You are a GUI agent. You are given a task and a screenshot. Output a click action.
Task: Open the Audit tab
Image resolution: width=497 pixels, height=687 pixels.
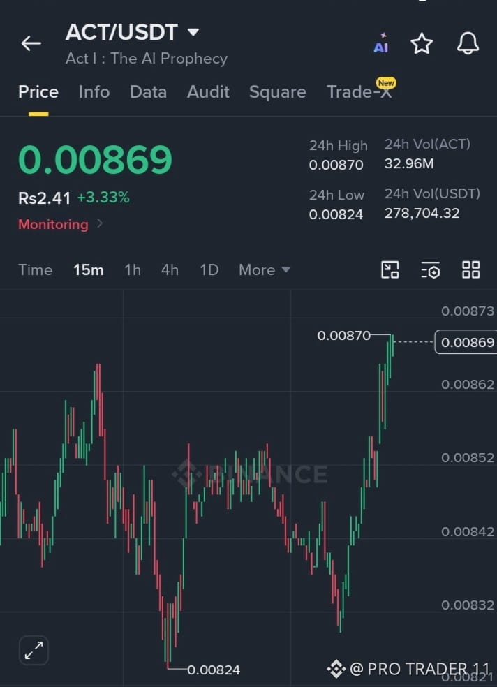208,92
